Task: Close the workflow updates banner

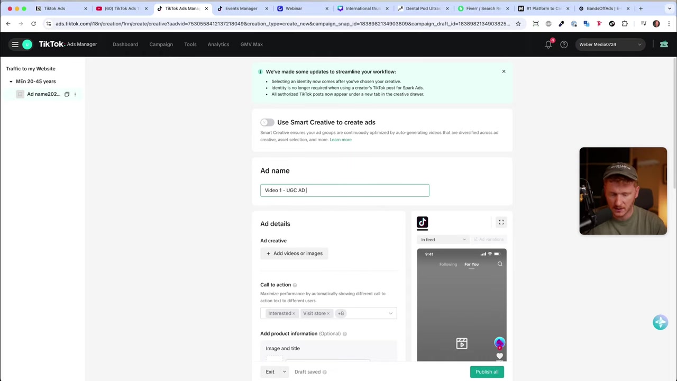Action: 504,71
